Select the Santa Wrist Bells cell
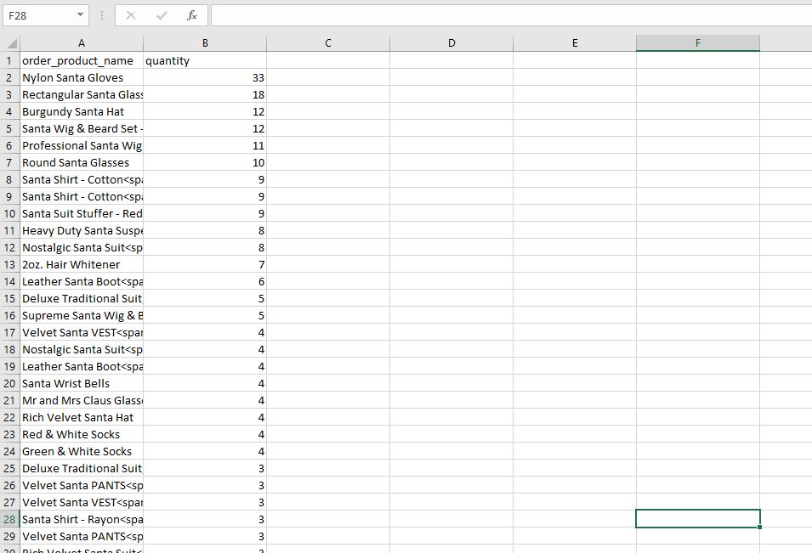The width and height of the screenshot is (812, 553). point(82,383)
